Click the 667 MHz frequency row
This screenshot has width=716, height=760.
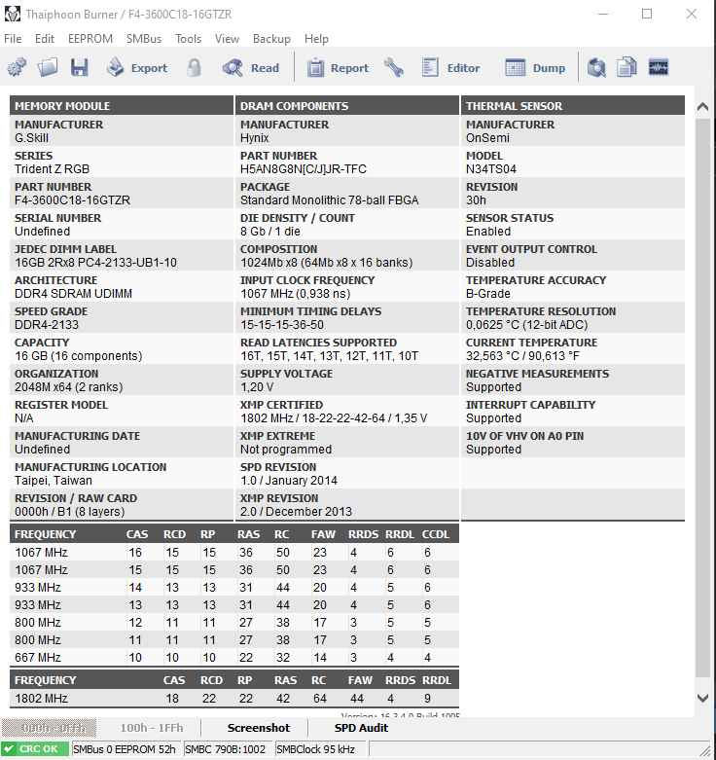(234, 658)
